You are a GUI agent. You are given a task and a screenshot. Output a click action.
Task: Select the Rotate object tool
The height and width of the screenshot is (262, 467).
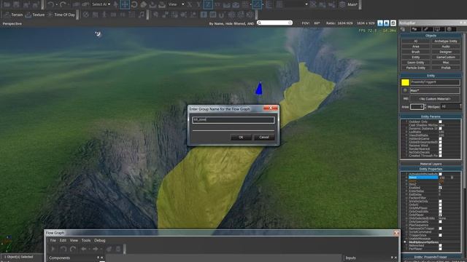134,4
